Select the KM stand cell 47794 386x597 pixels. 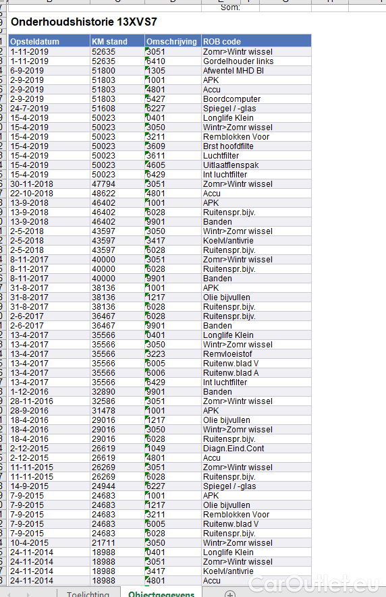117,184
